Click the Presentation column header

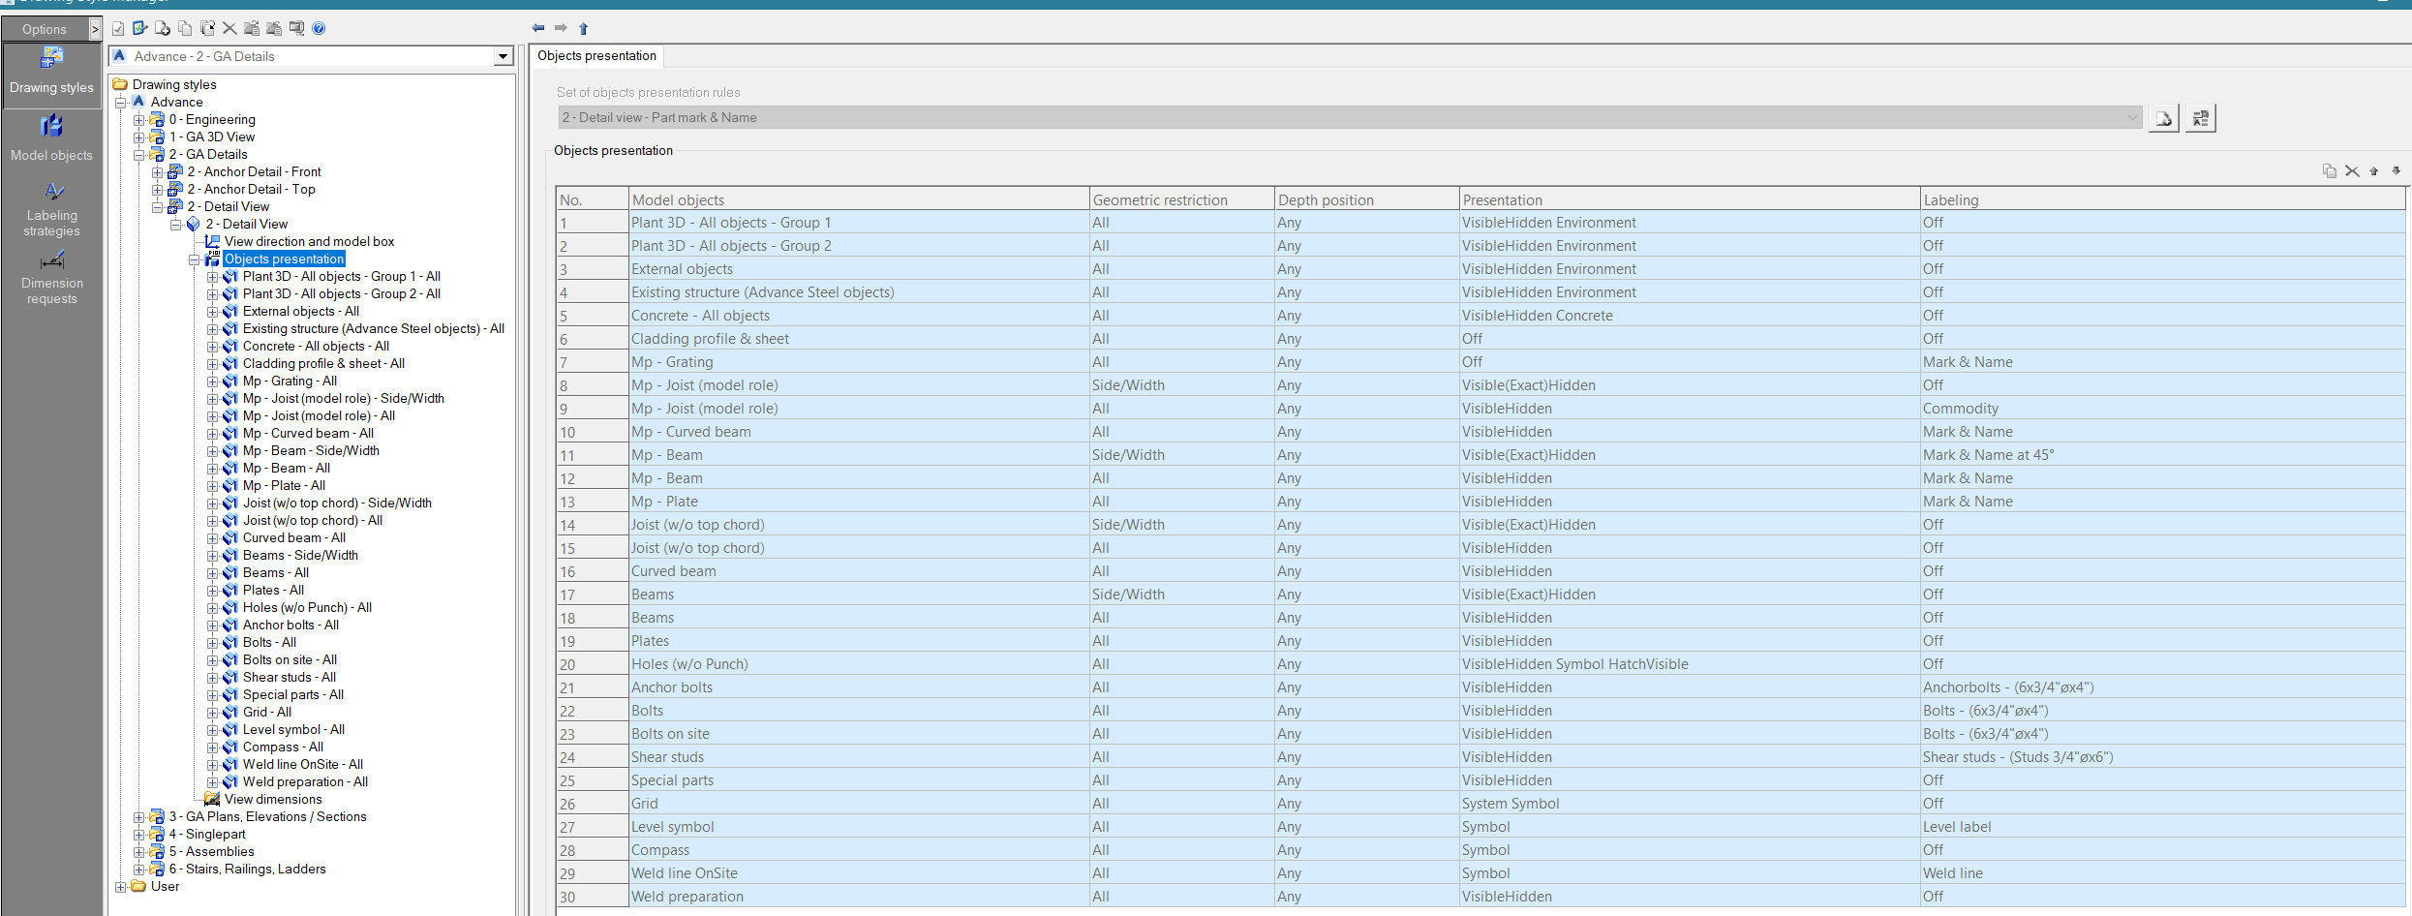(x=1690, y=199)
